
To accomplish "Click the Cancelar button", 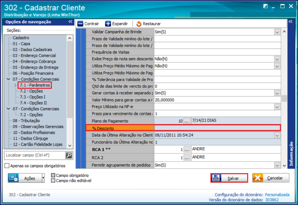I will 271,178.
